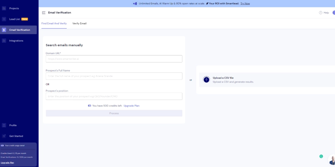Click the upload arrow icon for CSV
Image resolution: width=335 pixels, height=167 pixels.
tap(206, 80)
